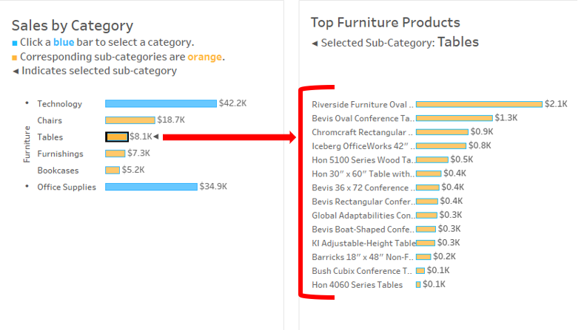Click the orange Furnishings bar
The image size is (584, 330).
[115, 154]
